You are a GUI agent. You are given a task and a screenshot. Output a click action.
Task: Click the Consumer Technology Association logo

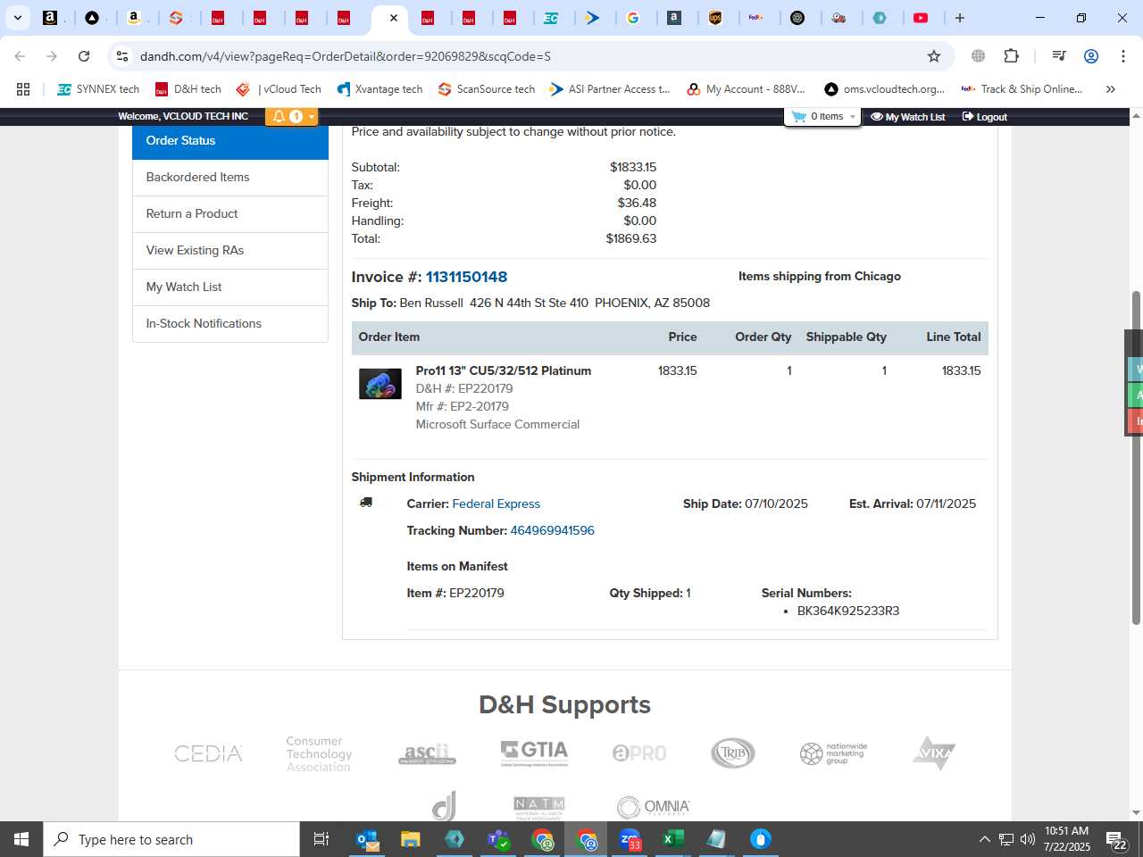(319, 753)
